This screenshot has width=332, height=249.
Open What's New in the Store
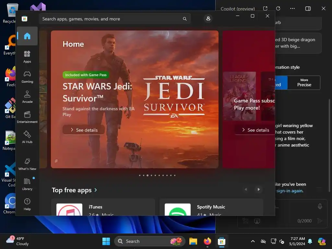click(x=27, y=164)
